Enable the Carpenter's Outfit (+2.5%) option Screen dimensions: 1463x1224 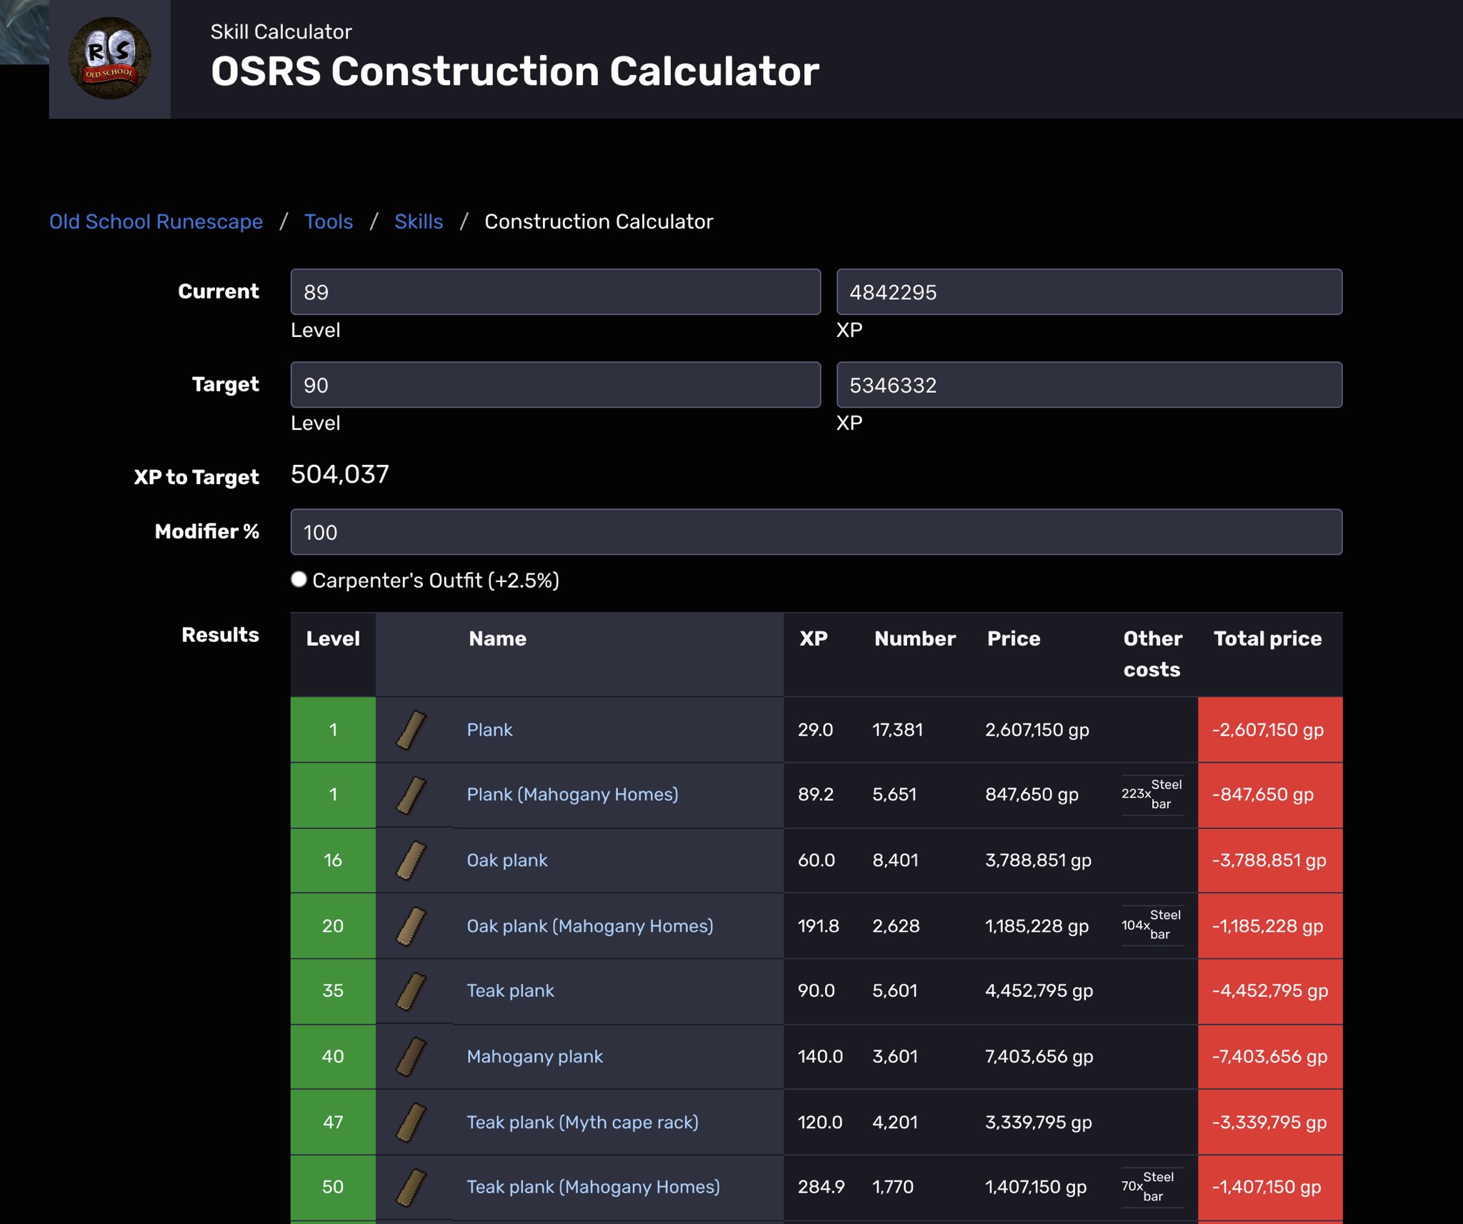tap(299, 579)
